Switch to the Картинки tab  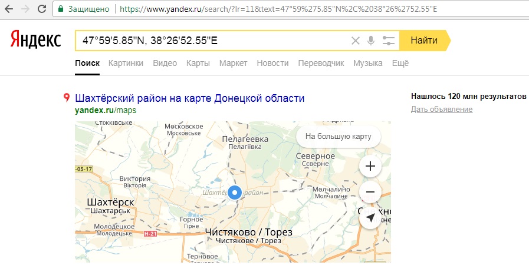(x=126, y=64)
